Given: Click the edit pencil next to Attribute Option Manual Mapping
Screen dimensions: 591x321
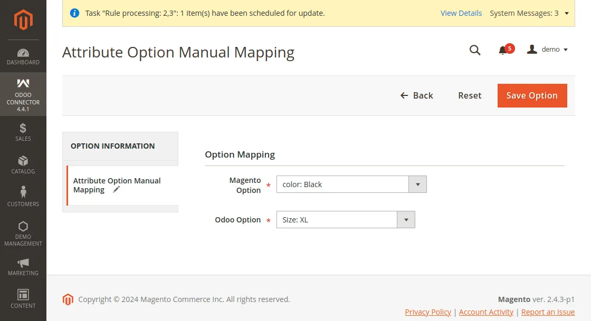Looking at the screenshot, I should [x=116, y=190].
